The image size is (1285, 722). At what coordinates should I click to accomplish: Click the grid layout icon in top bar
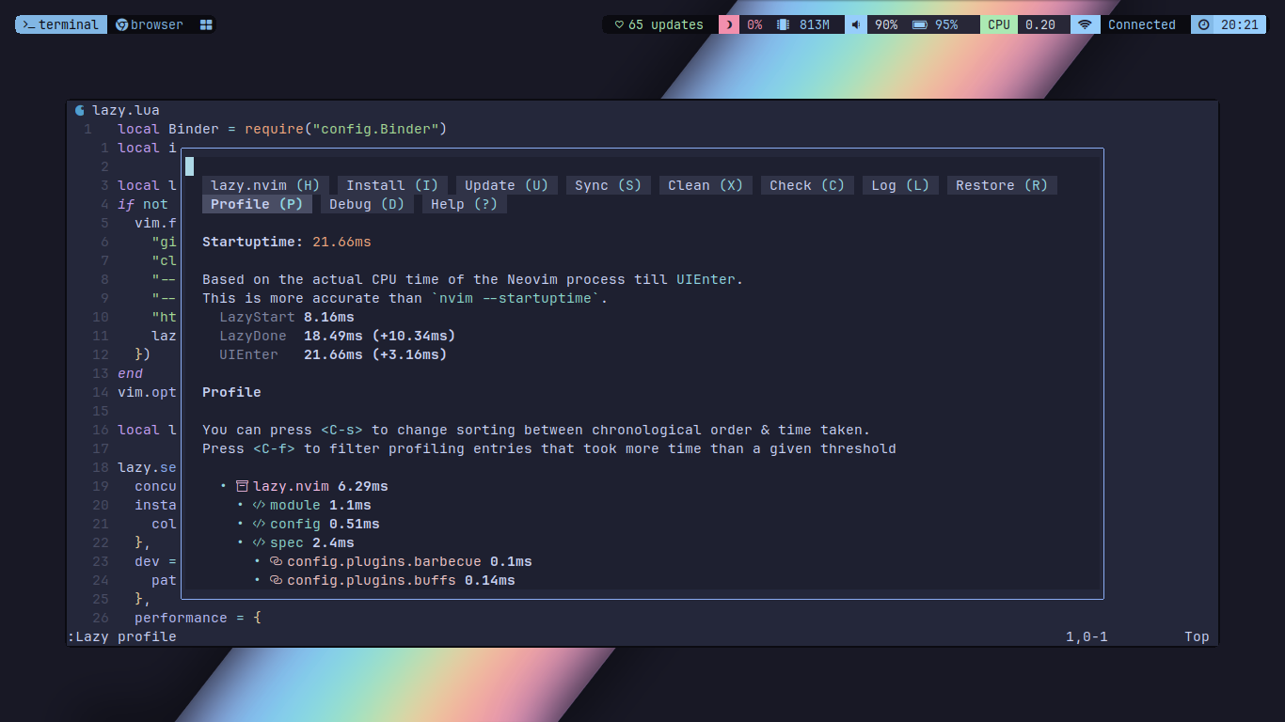tap(207, 24)
